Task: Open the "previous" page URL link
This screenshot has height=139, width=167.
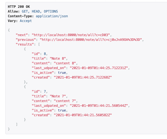Action: tap(88, 40)
